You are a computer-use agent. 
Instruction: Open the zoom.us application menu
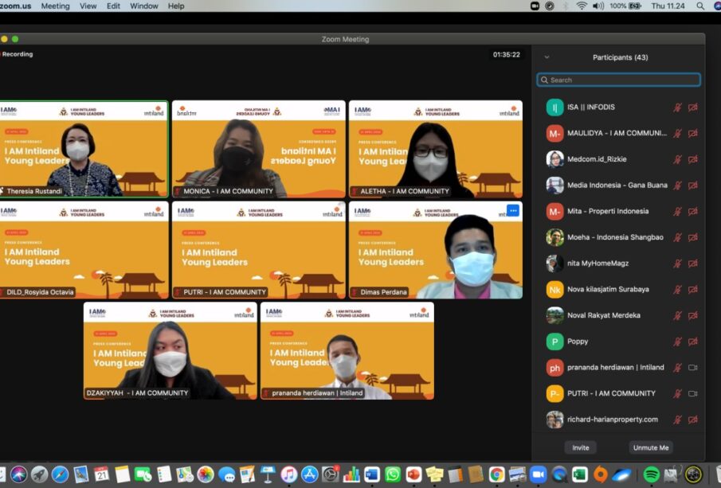pos(16,6)
